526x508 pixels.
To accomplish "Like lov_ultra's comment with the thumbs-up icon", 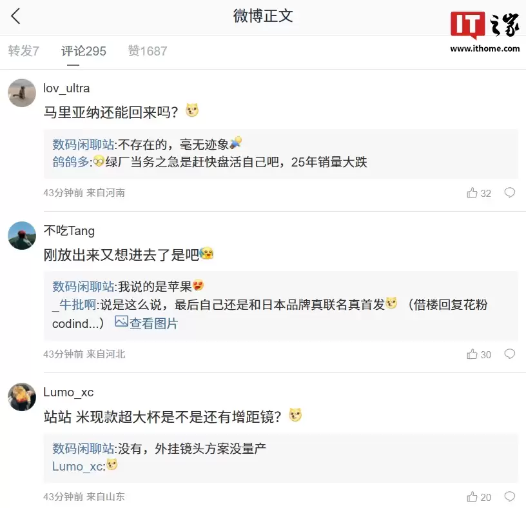I will click(x=474, y=192).
